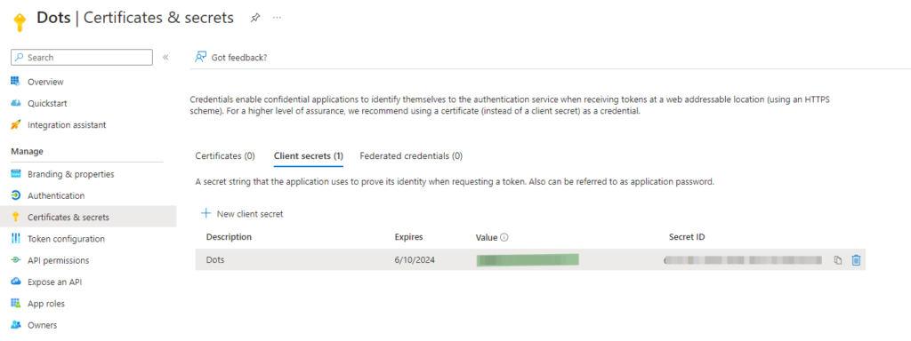Click the plus icon for new secret
The width and height of the screenshot is (911, 341).
pos(206,213)
